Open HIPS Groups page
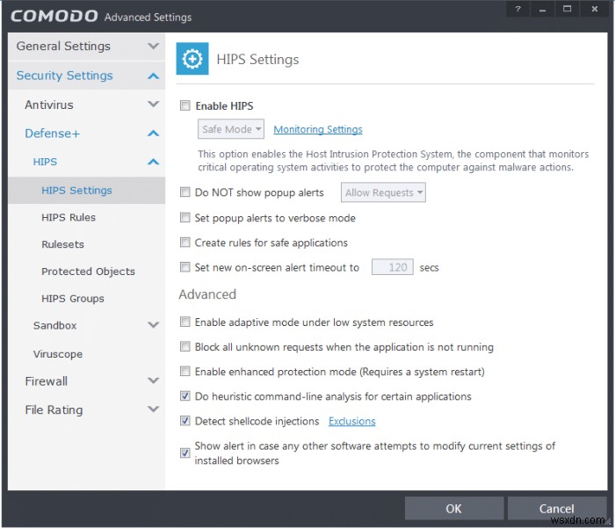615x529 pixels. pyautogui.click(x=73, y=299)
